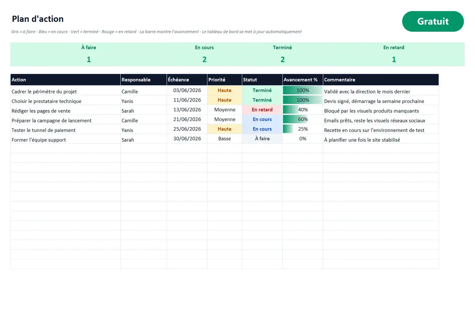Click the color legend line under the title
The image size is (475, 317).
point(156,32)
